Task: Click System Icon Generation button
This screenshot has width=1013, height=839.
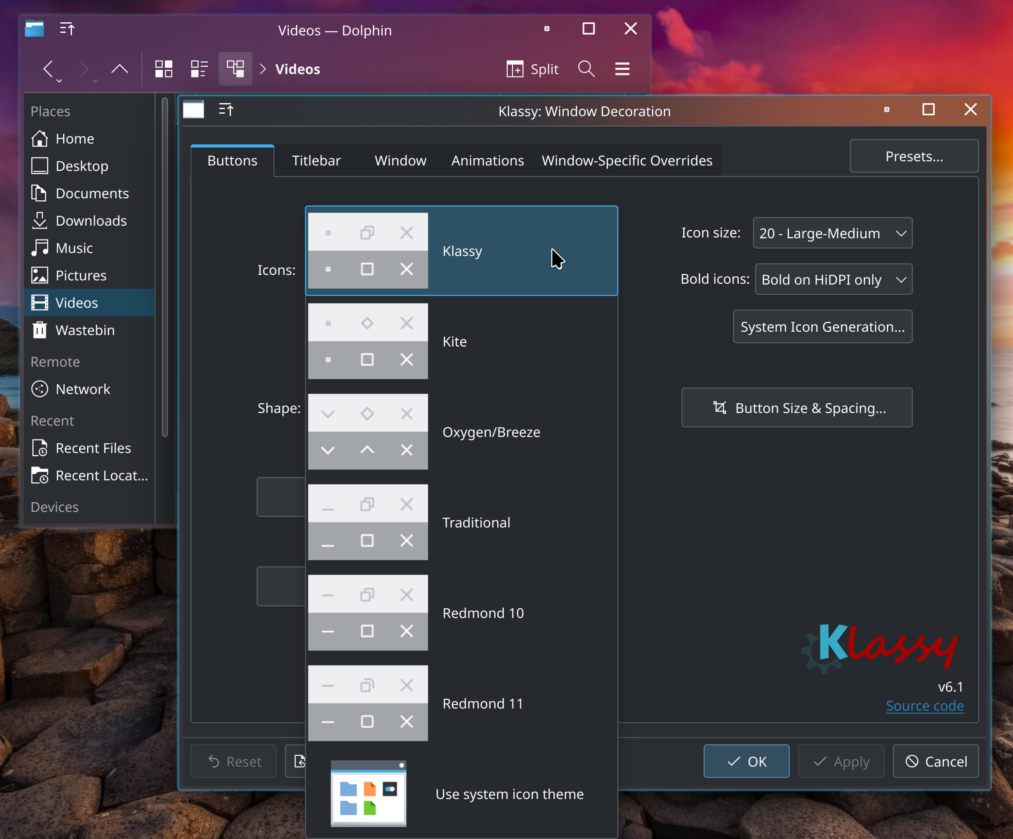Action: [822, 327]
